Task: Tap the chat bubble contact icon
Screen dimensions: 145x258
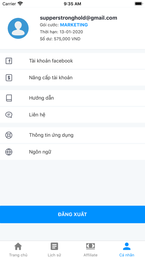Action: coord(9,115)
